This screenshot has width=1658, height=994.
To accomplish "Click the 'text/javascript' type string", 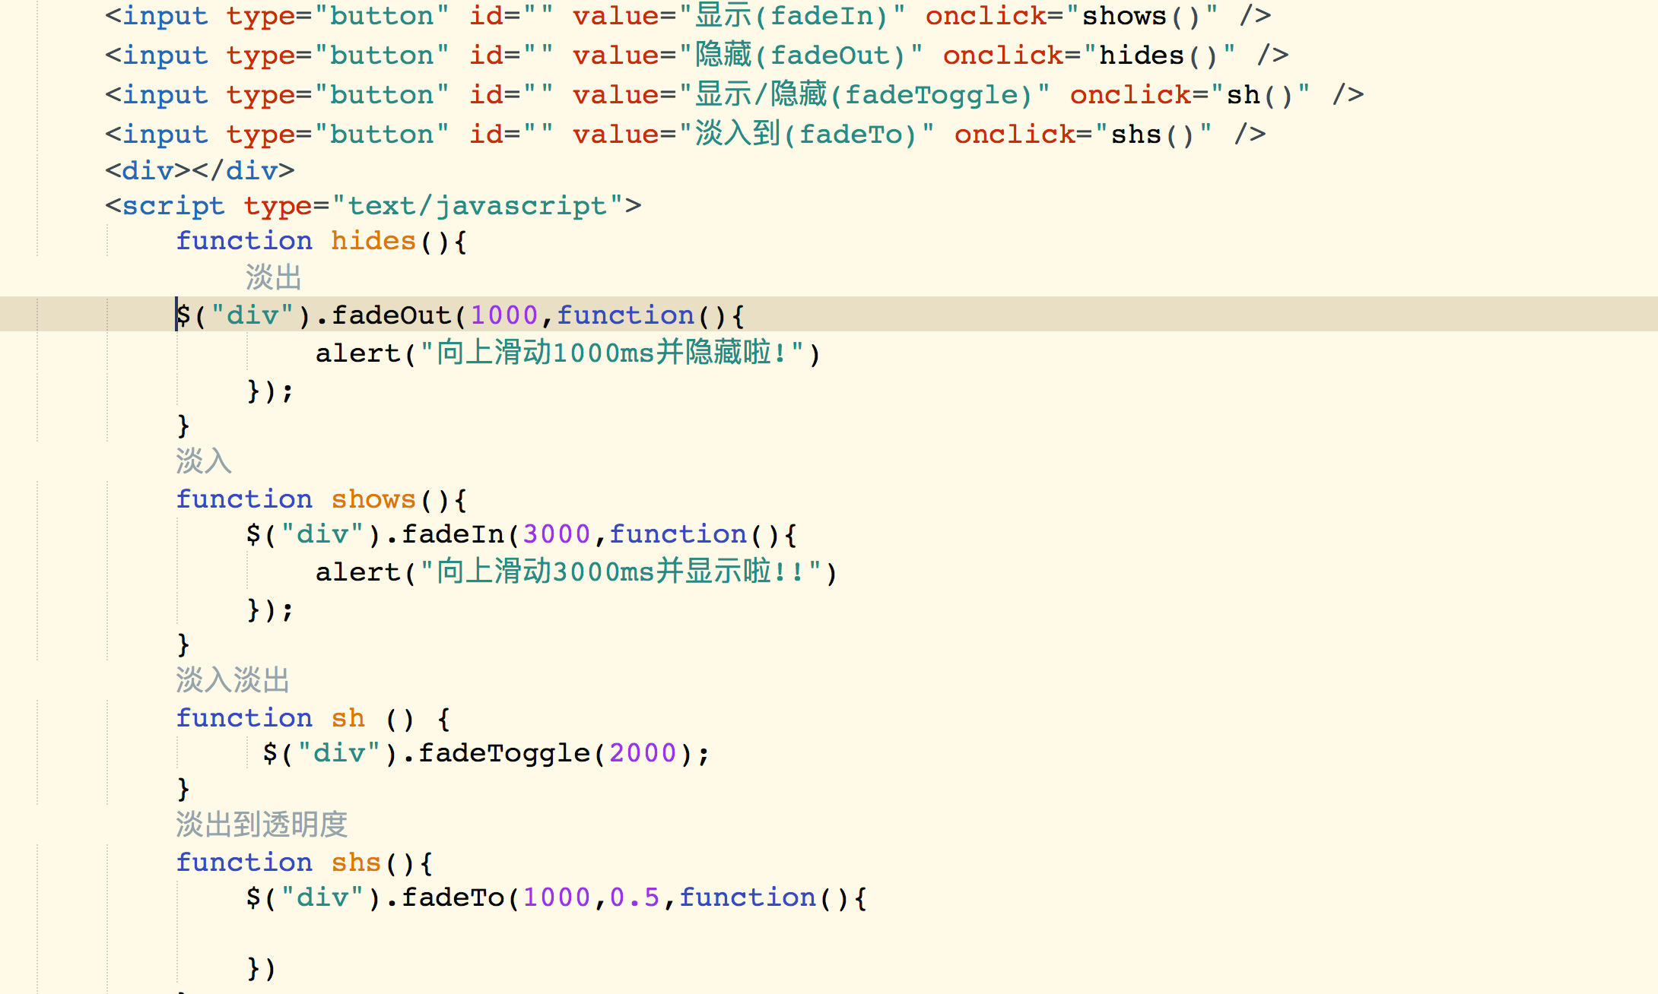I will [478, 206].
